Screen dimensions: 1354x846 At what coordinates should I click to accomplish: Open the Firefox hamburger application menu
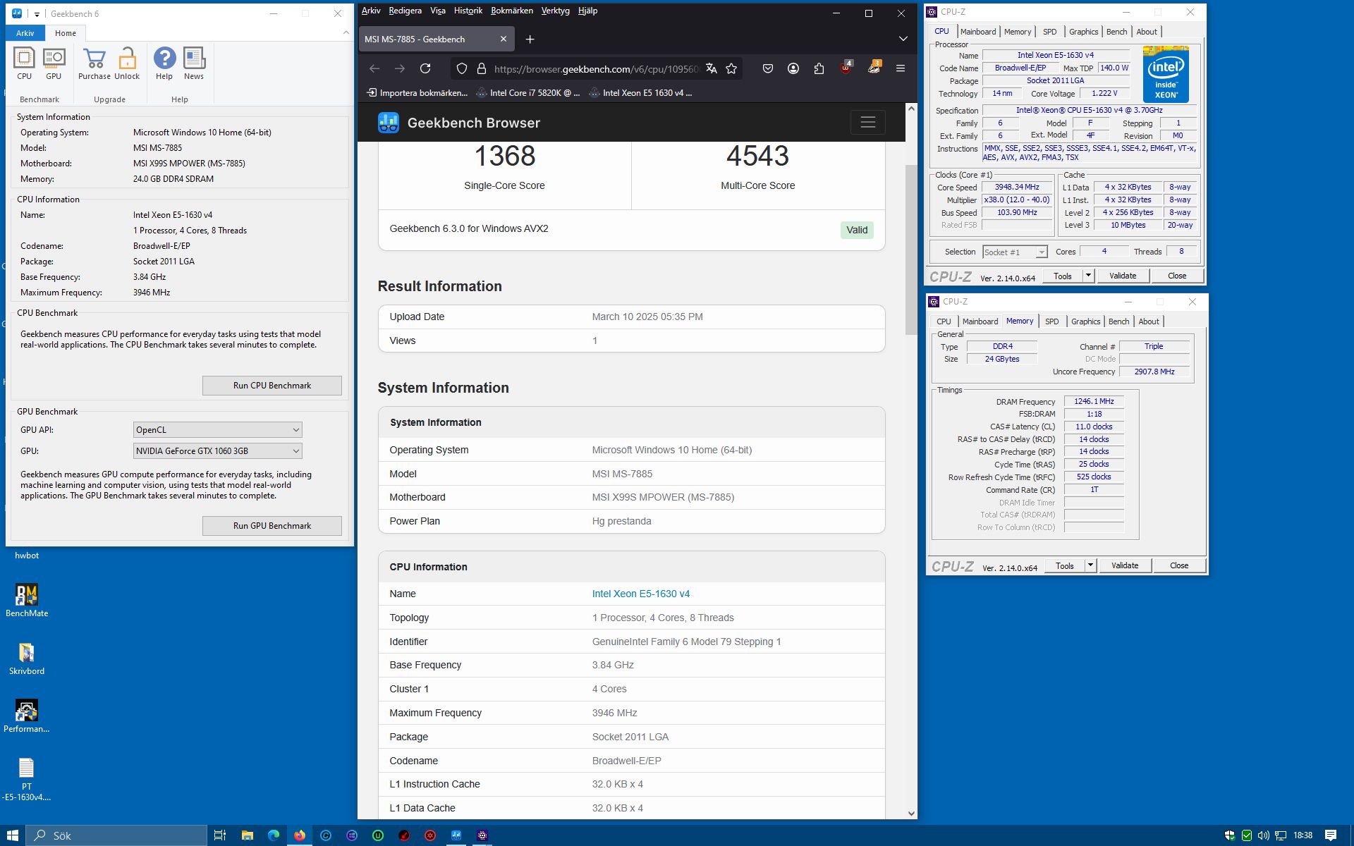click(x=901, y=68)
